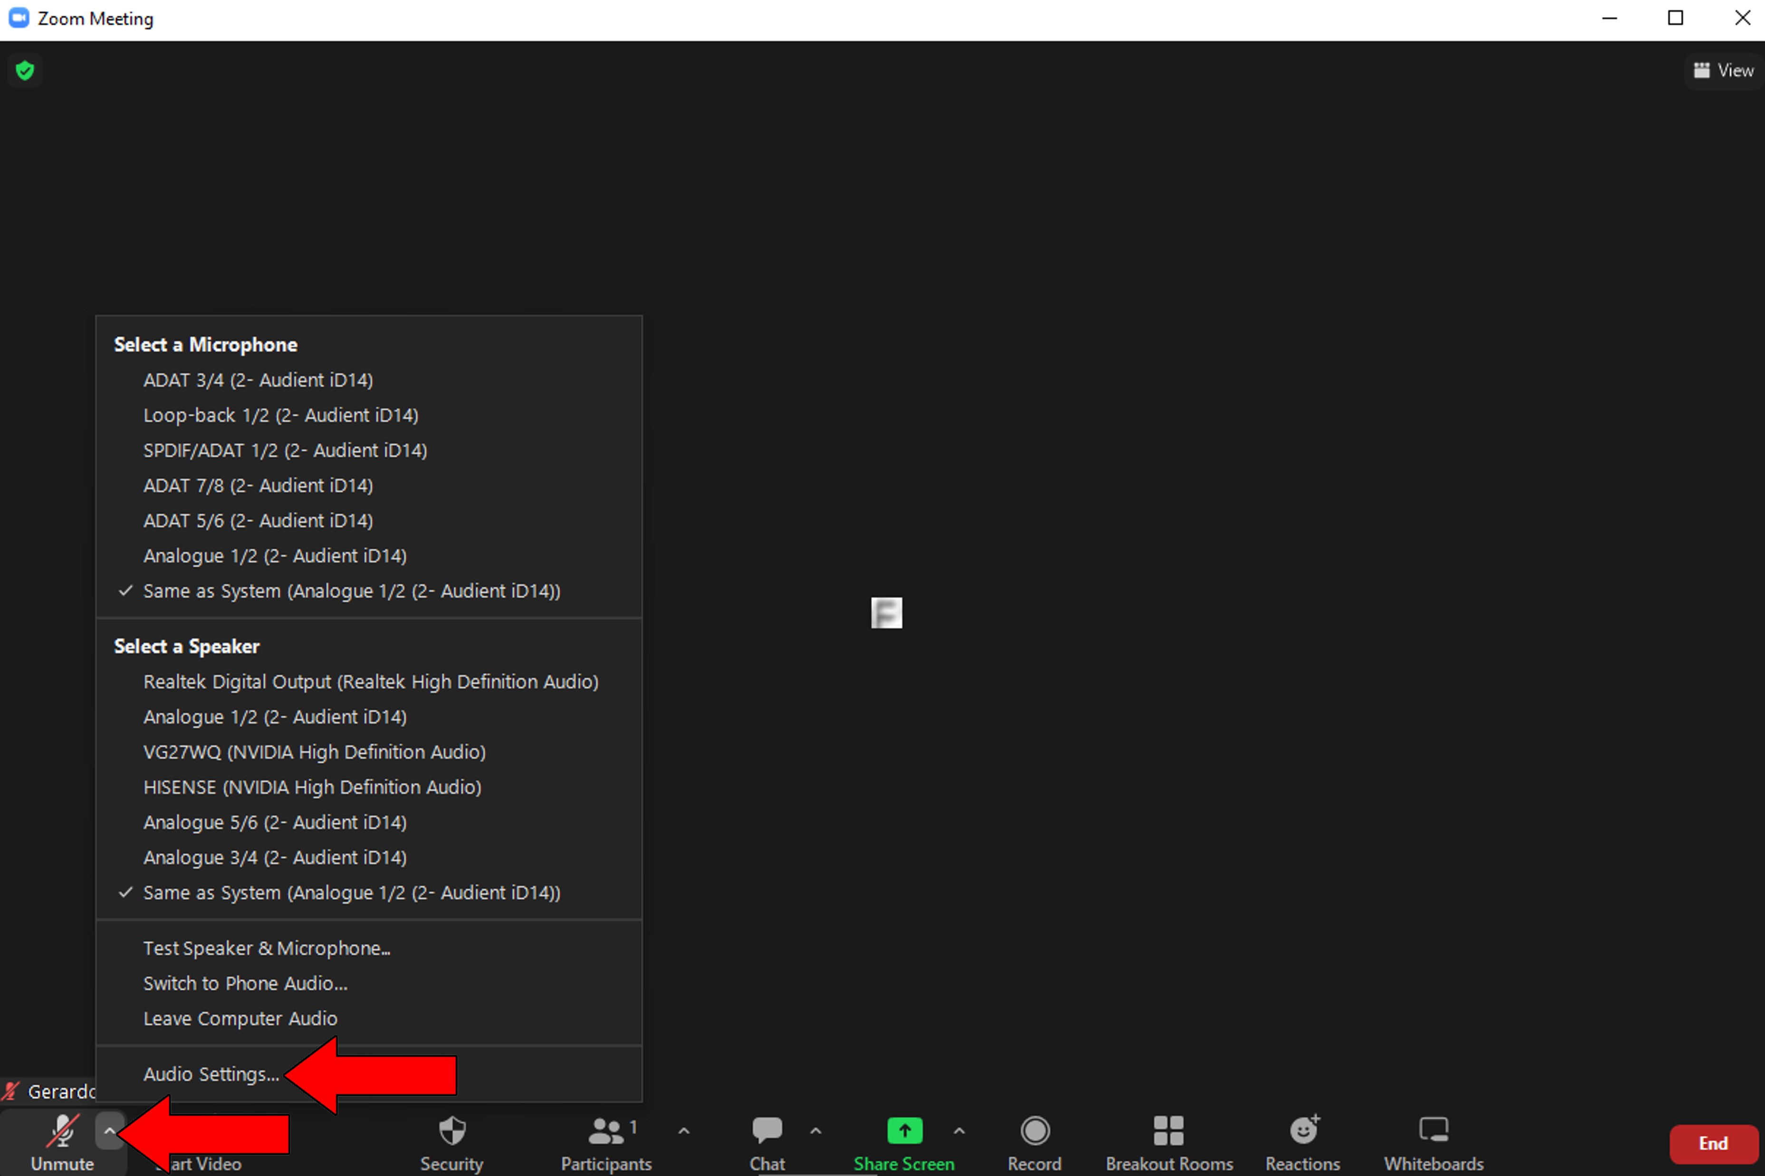Image resolution: width=1765 pixels, height=1176 pixels.
Task: Click the green meeting security shield
Action: 25,70
